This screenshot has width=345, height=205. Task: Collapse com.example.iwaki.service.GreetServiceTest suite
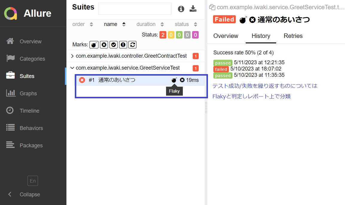(72, 68)
